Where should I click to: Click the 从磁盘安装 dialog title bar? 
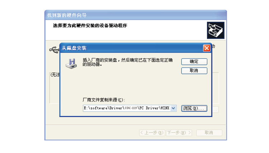point(131,48)
